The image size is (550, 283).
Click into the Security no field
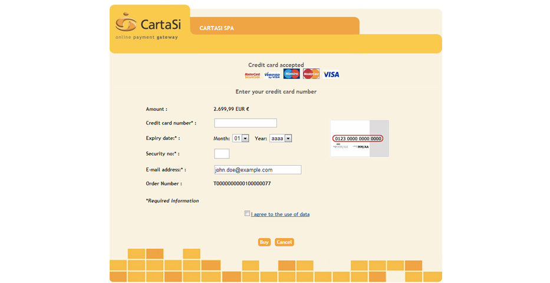[222, 154]
